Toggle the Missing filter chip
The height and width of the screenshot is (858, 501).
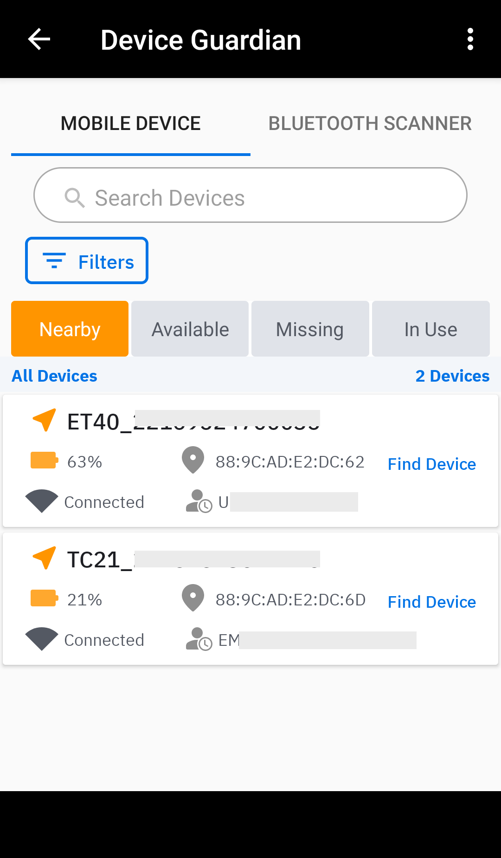point(310,329)
